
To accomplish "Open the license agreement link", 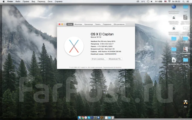I will pos(112,67).
